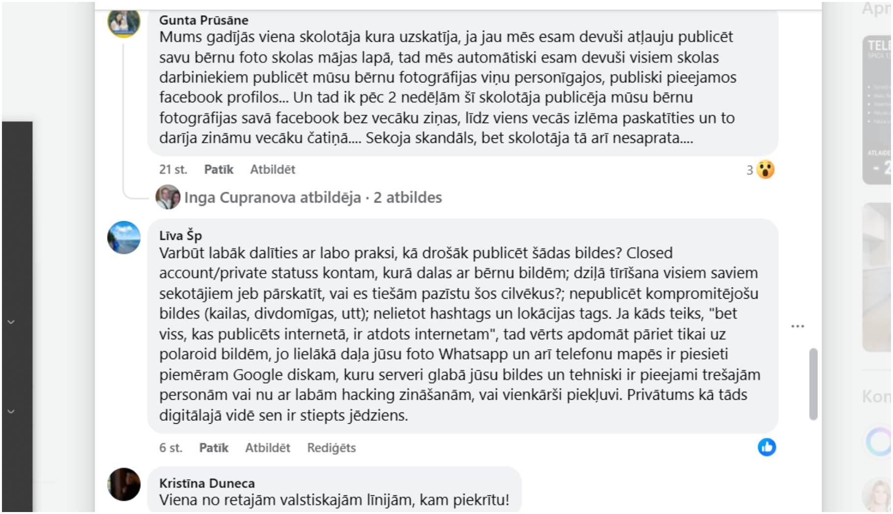Image resolution: width=893 pixels, height=514 pixels.
Task: View edit history via Rediģēts link
Action: click(331, 448)
